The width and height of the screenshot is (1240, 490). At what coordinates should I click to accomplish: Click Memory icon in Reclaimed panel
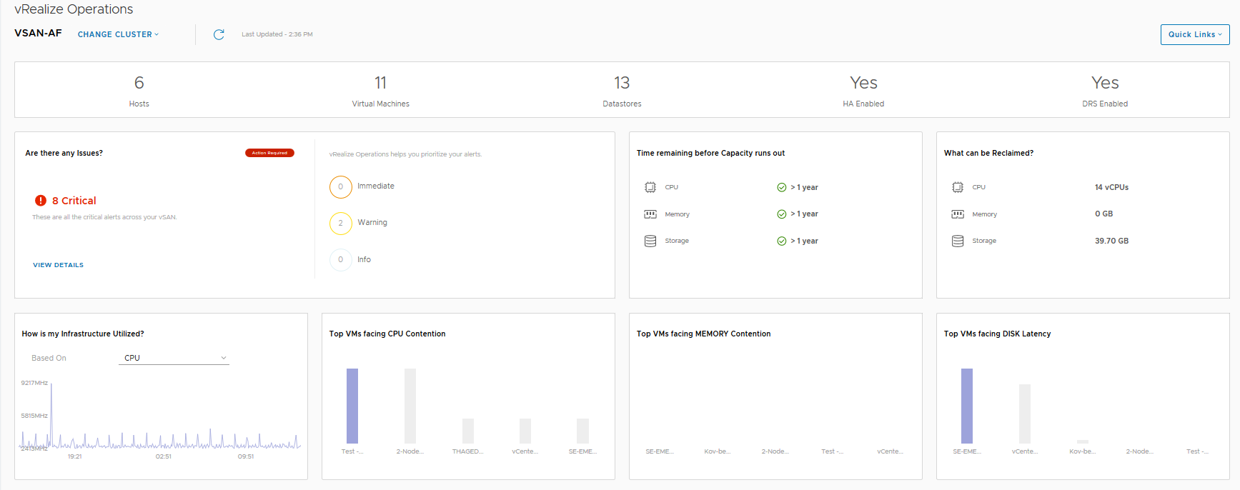[958, 214]
